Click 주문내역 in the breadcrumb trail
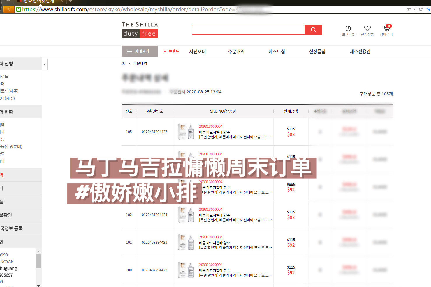 140,63
